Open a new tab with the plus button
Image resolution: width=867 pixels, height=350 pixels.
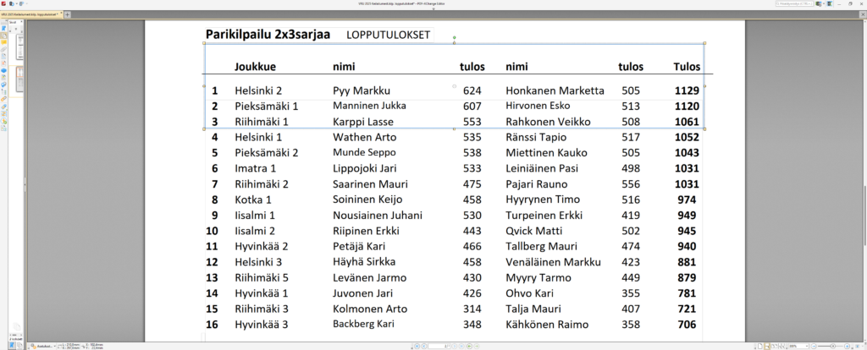pyautogui.click(x=68, y=14)
